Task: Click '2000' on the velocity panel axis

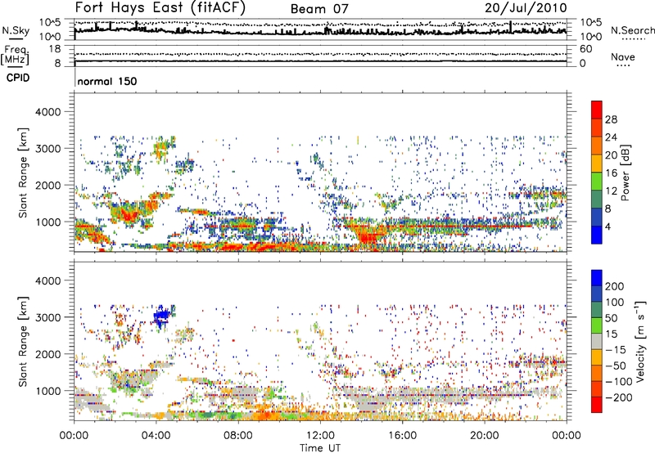Action: pyautogui.click(x=48, y=354)
